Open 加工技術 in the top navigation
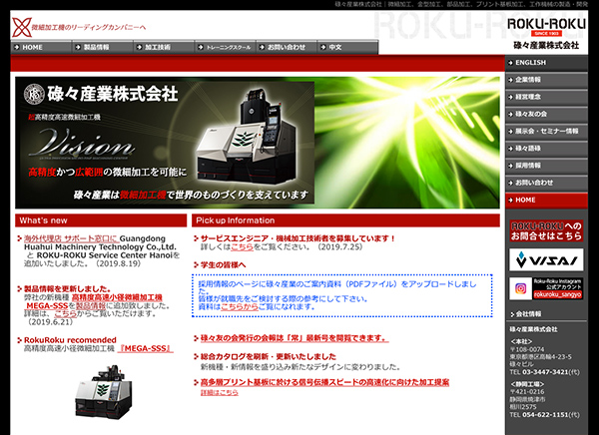The height and width of the screenshot is (435, 599). point(164,47)
